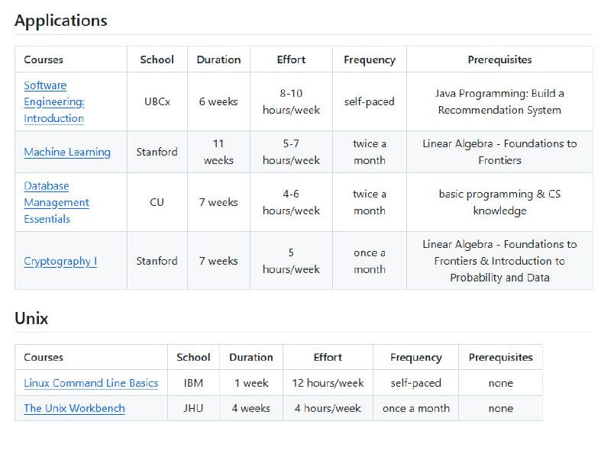Select the basic programming & CS knowledge cell

[499, 202]
